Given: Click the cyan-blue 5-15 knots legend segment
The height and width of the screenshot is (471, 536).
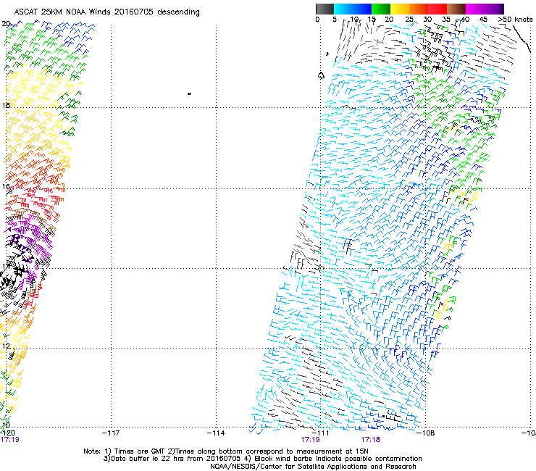Looking at the screenshot, I should pos(353,9).
